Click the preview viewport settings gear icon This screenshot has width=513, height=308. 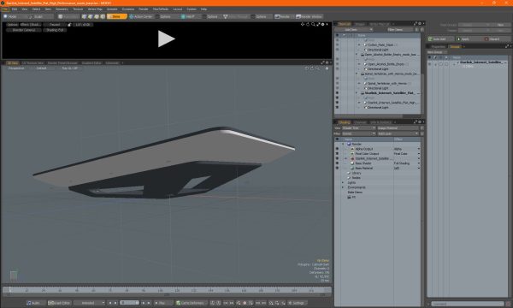point(322,24)
